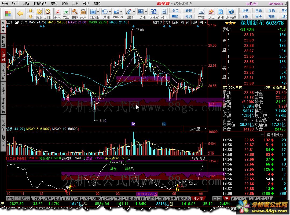Open the 数据 PE data icon
Viewport: 290px width, 215px height.
[x=201, y=12]
